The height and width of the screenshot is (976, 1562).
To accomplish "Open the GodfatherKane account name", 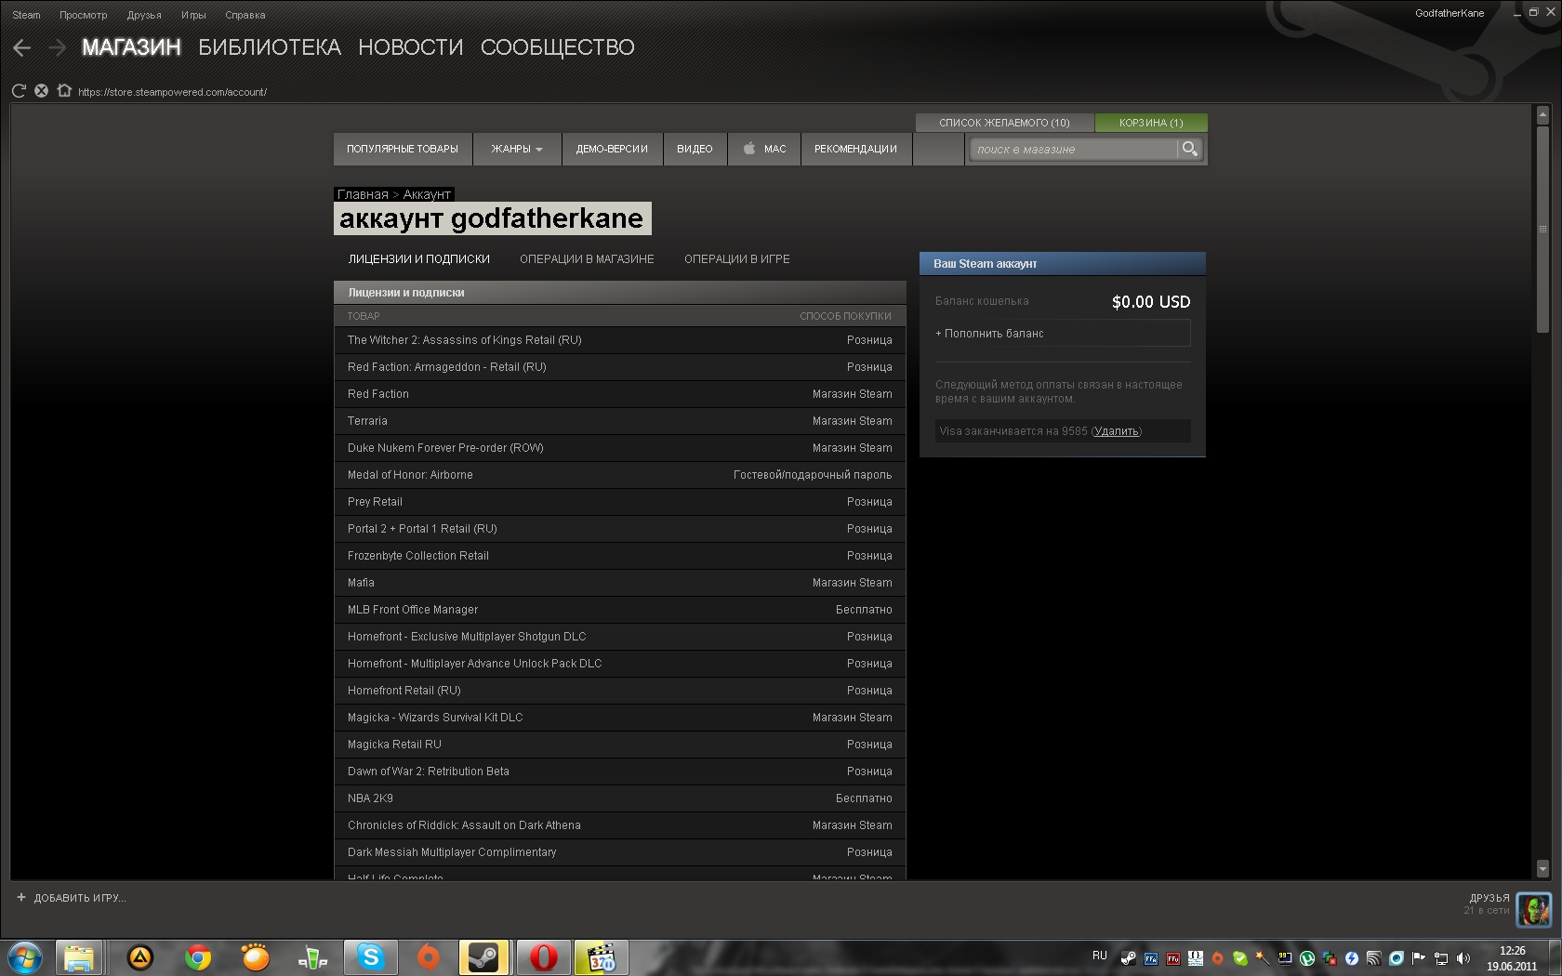I will click(x=1449, y=13).
